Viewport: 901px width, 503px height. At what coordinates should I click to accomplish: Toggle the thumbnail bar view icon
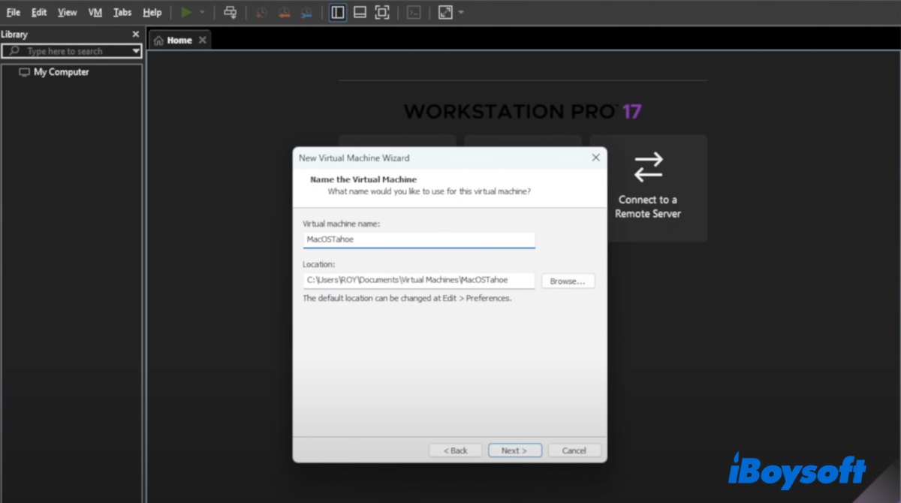coord(360,13)
